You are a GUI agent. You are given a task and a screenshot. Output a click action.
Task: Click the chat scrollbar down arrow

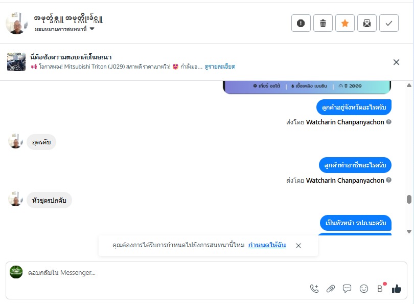tap(409, 231)
